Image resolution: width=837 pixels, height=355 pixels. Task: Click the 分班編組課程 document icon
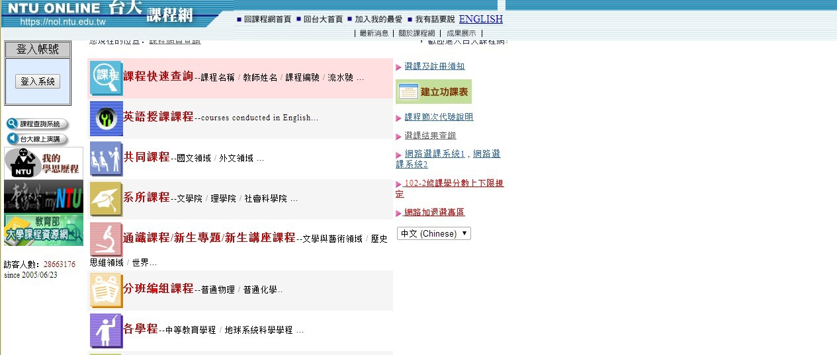106,290
